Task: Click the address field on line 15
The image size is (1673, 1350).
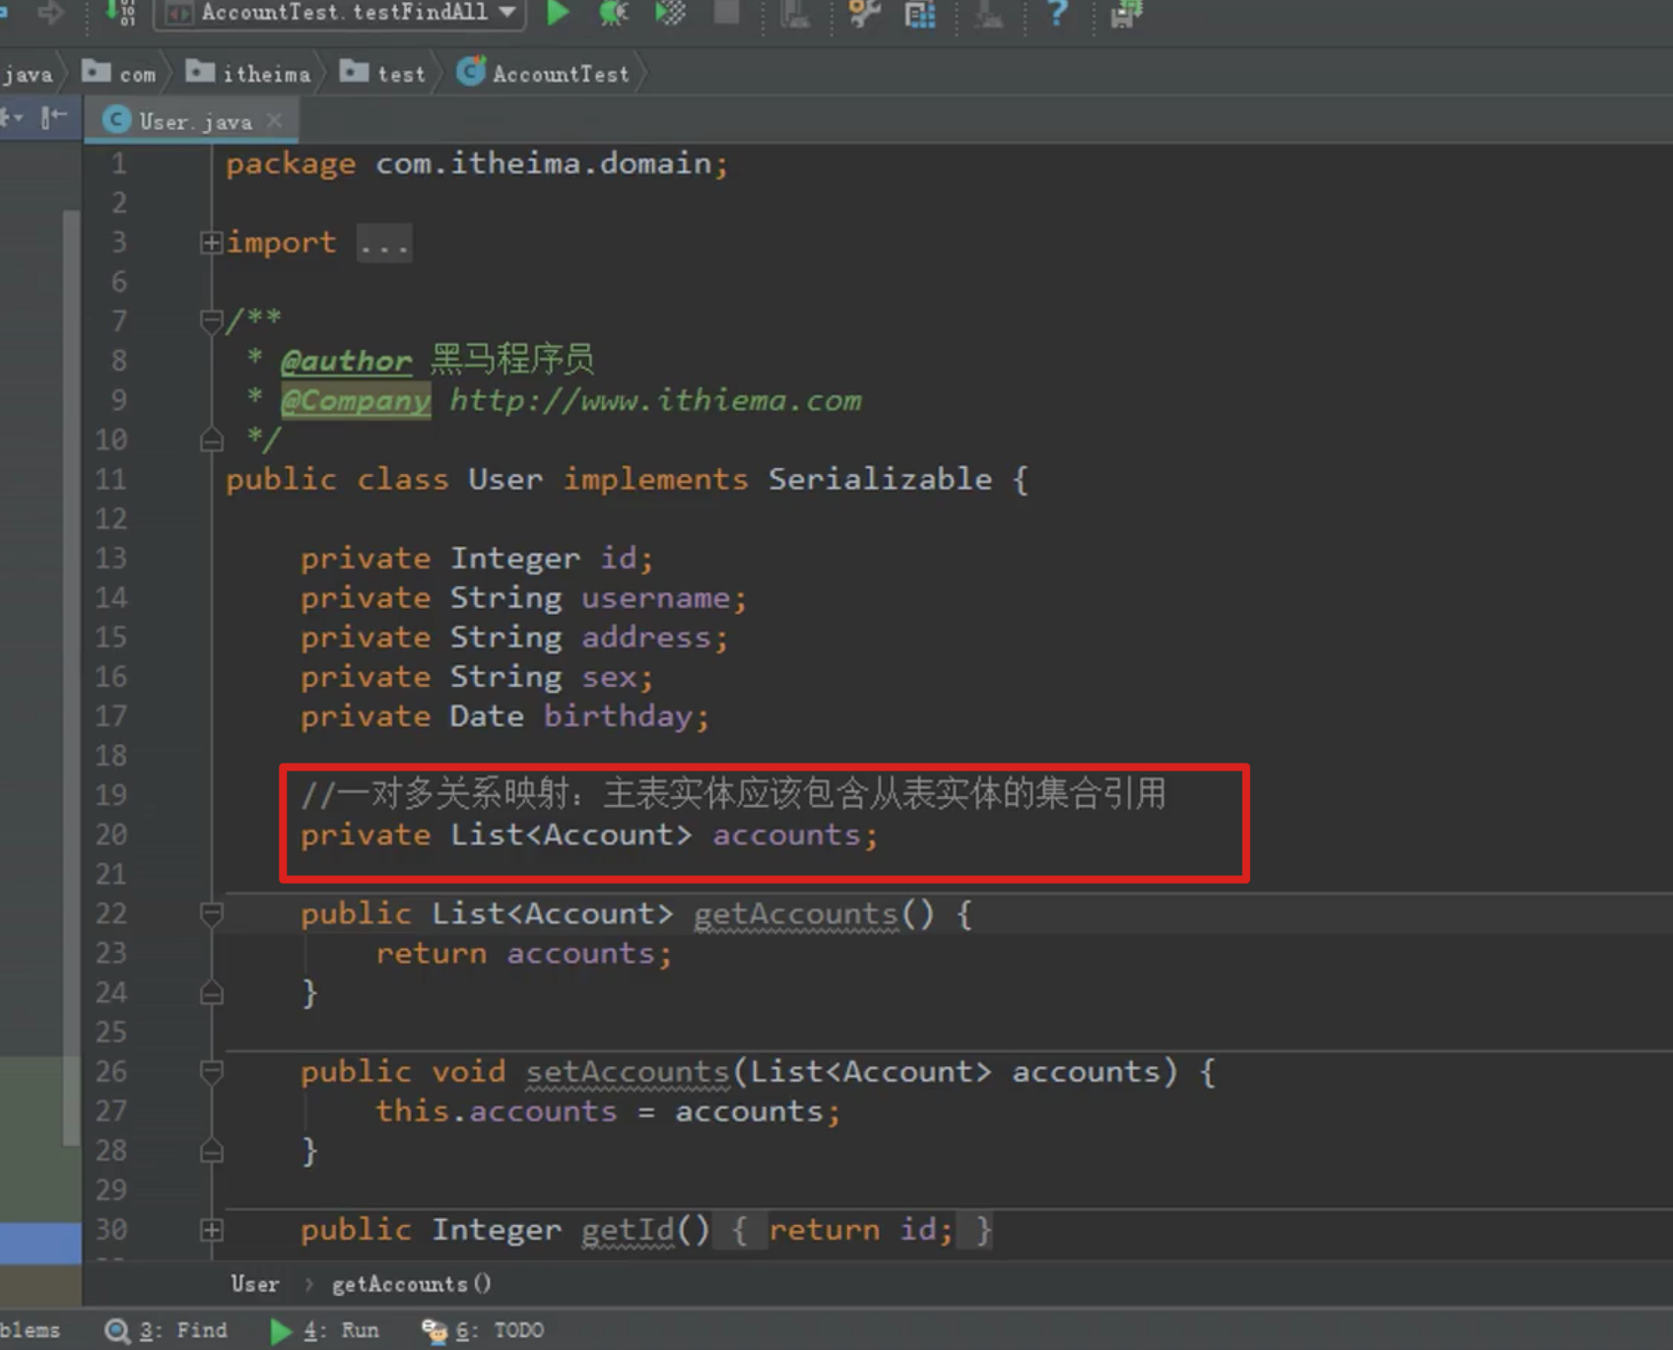Action: click(645, 638)
